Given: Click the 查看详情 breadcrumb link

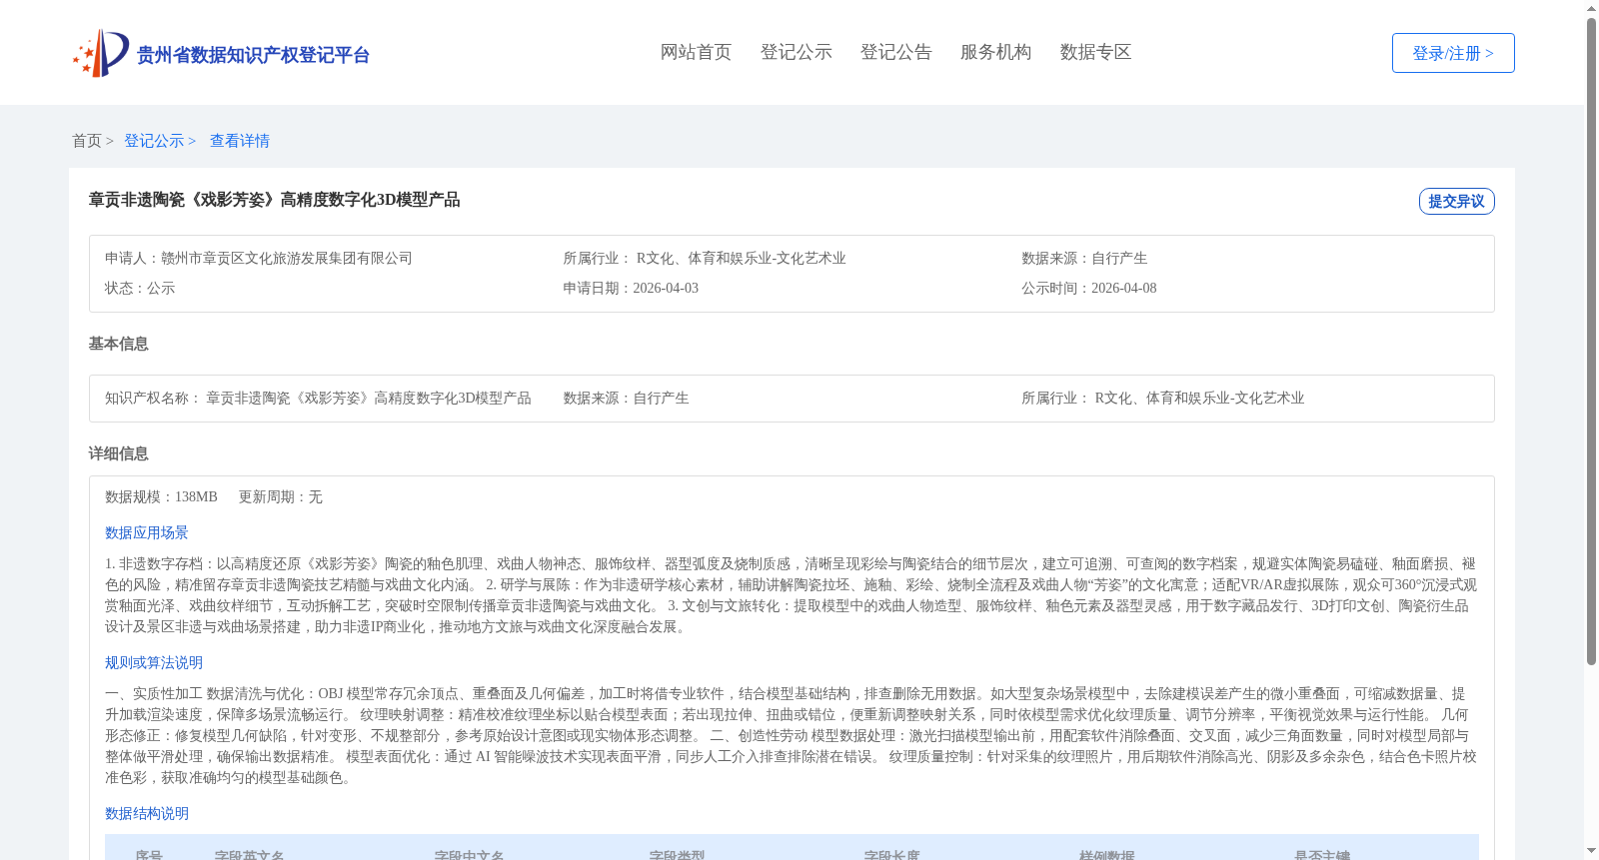Looking at the screenshot, I should [240, 141].
